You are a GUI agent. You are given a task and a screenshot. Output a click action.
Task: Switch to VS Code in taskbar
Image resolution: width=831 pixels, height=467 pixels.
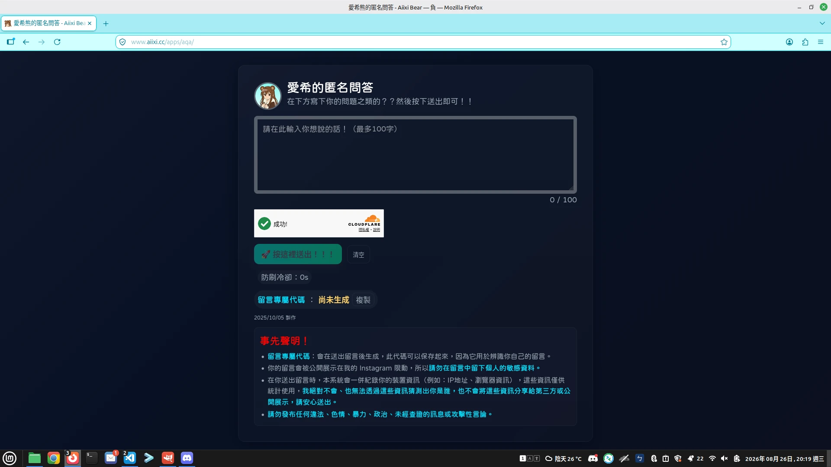coord(130,458)
